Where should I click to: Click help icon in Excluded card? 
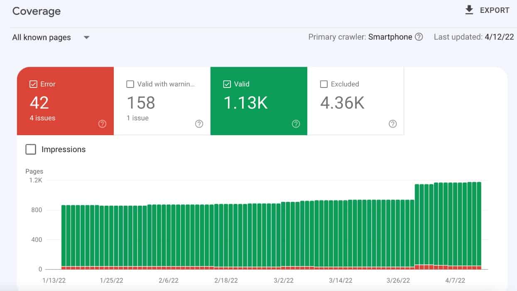392,124
